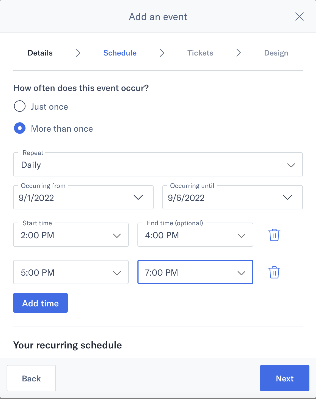Click the trash icon beside the 4:00 PM field
Image resolution: width=316 pixels, height=399 pixels.
(274, 235)
